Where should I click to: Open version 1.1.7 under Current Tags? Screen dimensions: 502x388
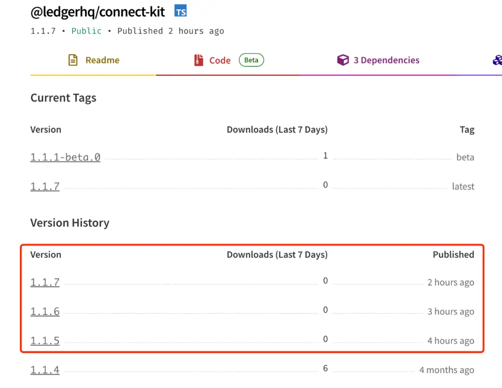pyautogui.click(x=45, y=187)
